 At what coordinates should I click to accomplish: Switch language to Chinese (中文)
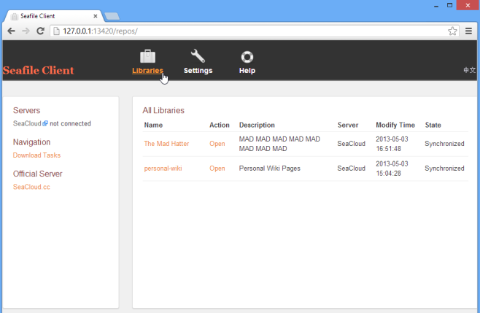(x=469, y=70)
